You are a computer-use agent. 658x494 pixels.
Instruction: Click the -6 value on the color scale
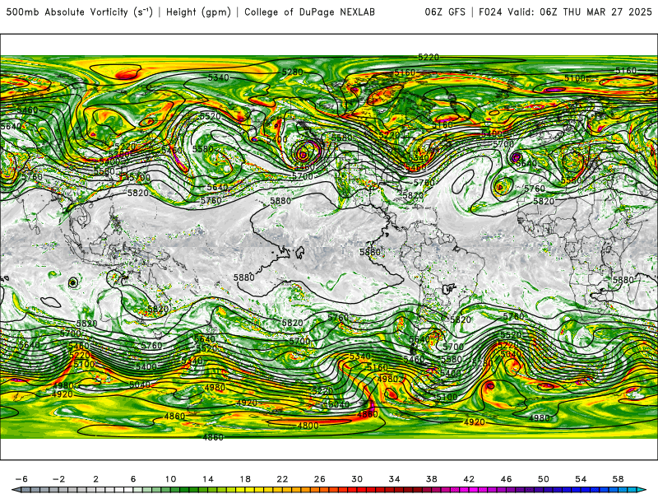coord(21,479)
